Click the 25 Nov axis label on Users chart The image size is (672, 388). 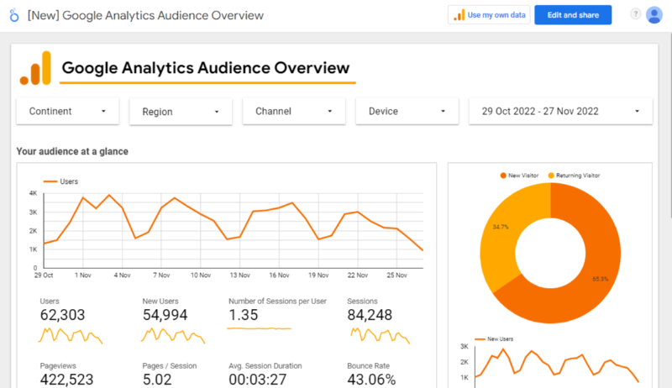(x=396, y=275)
